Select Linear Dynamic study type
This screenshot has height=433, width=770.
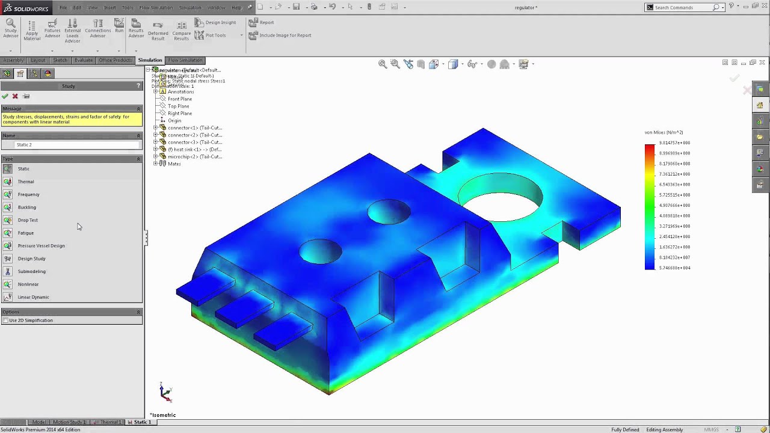pyautogui.click(x=33, y=297)
